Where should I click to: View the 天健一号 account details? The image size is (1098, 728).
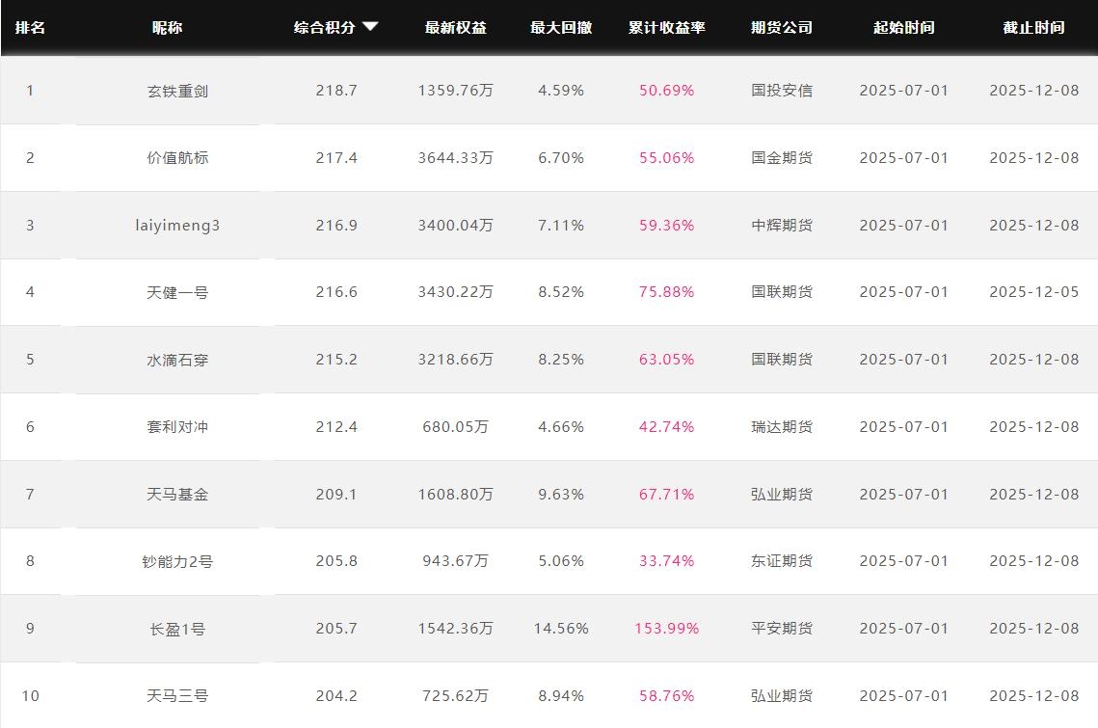click(x=177, y=292)
